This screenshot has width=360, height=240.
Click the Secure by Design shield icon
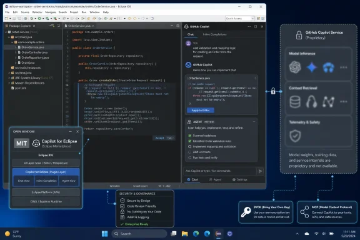tap(122, 201)
